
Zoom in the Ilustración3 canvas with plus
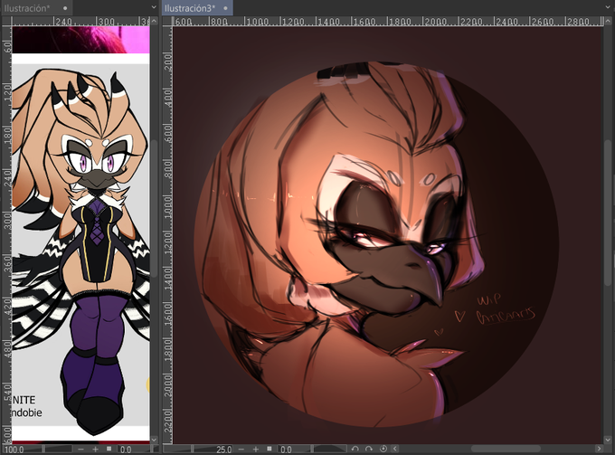pos(256,450)
